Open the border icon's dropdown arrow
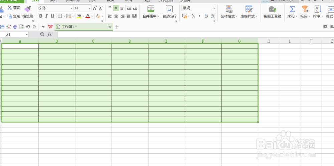This screenshot has width=334, height=166. pyautogui.click(x=64, y=16)
